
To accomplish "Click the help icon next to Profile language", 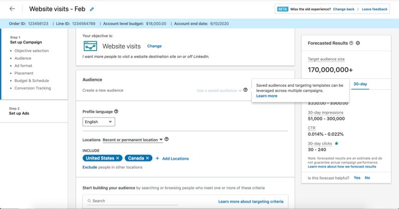I will (x=116, y=111).
